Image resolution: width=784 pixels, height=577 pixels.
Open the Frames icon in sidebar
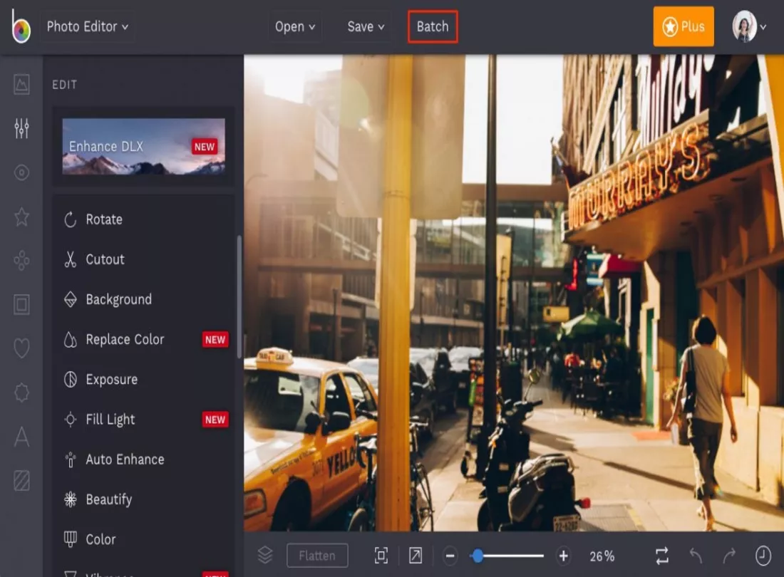click(21, 305)
